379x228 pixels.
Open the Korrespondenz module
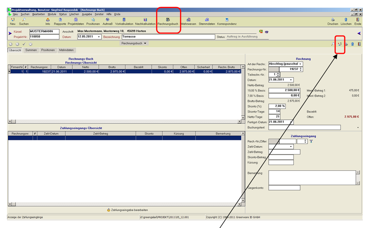pyautogui.click(x=227, y=21)
